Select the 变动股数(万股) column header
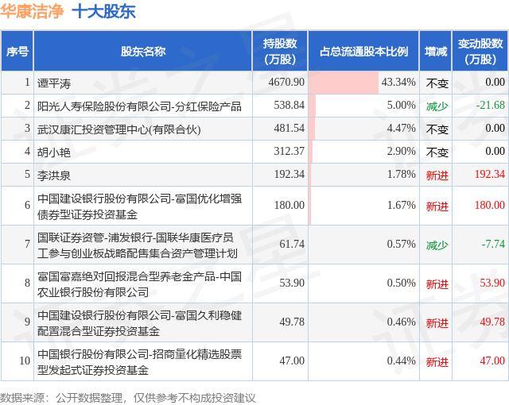The image size is (509, 405). 480,51
